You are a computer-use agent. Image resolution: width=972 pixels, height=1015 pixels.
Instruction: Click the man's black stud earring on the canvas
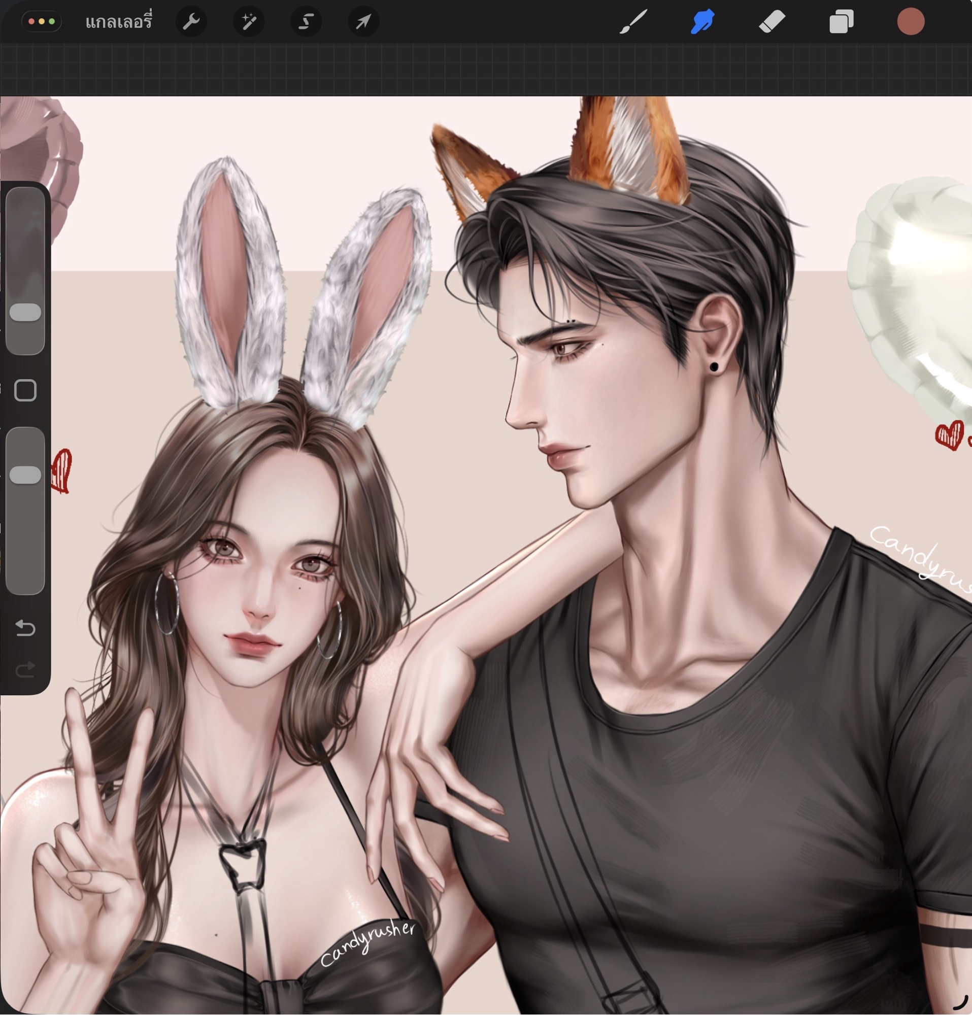coord(714,366)
